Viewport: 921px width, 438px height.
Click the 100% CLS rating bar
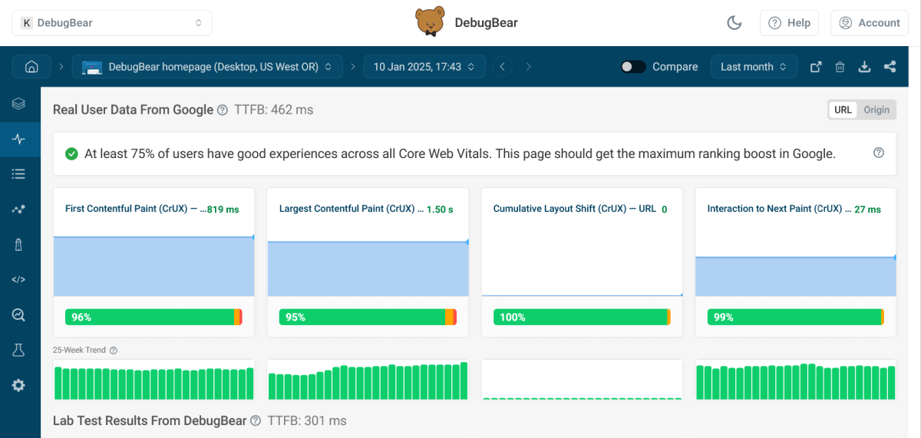pos(582,317)
